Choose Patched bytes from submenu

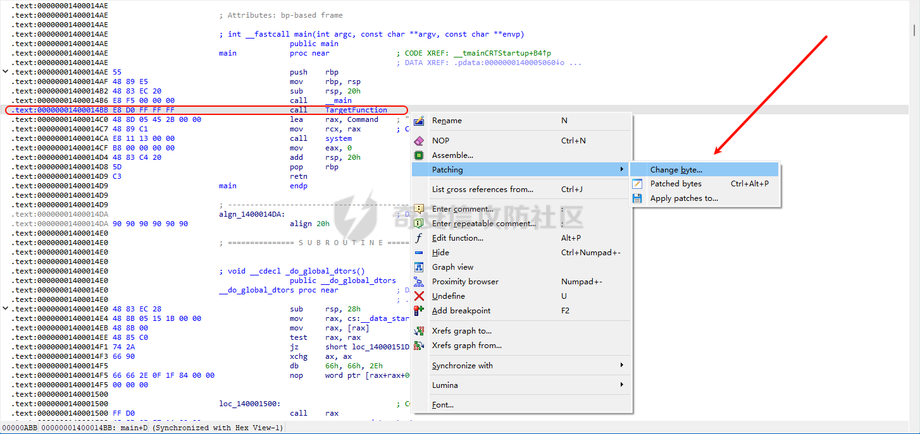(676, 184)
